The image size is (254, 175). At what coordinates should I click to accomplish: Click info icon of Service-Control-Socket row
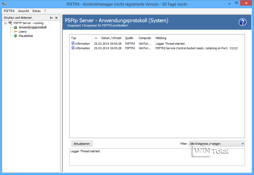73,48
